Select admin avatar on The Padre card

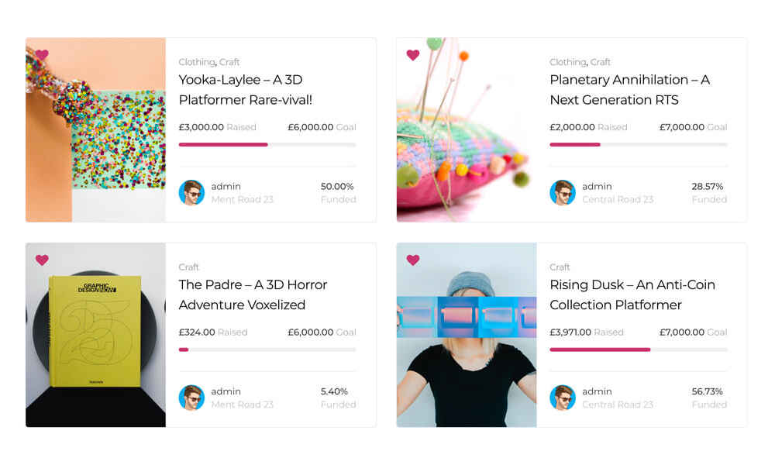click(191, 398)
